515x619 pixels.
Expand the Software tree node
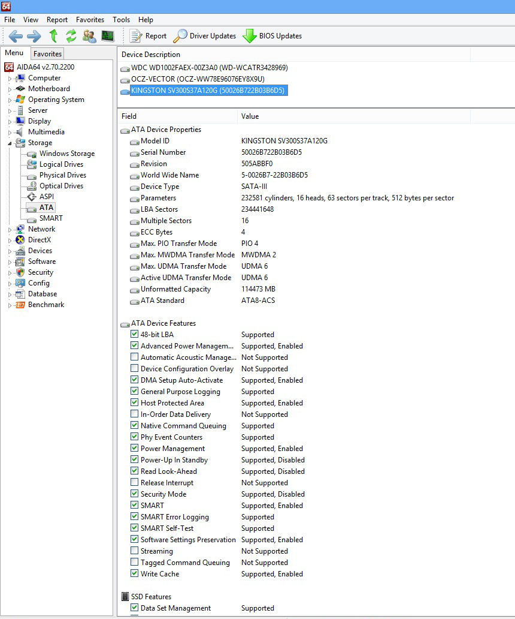pos(10,262)
